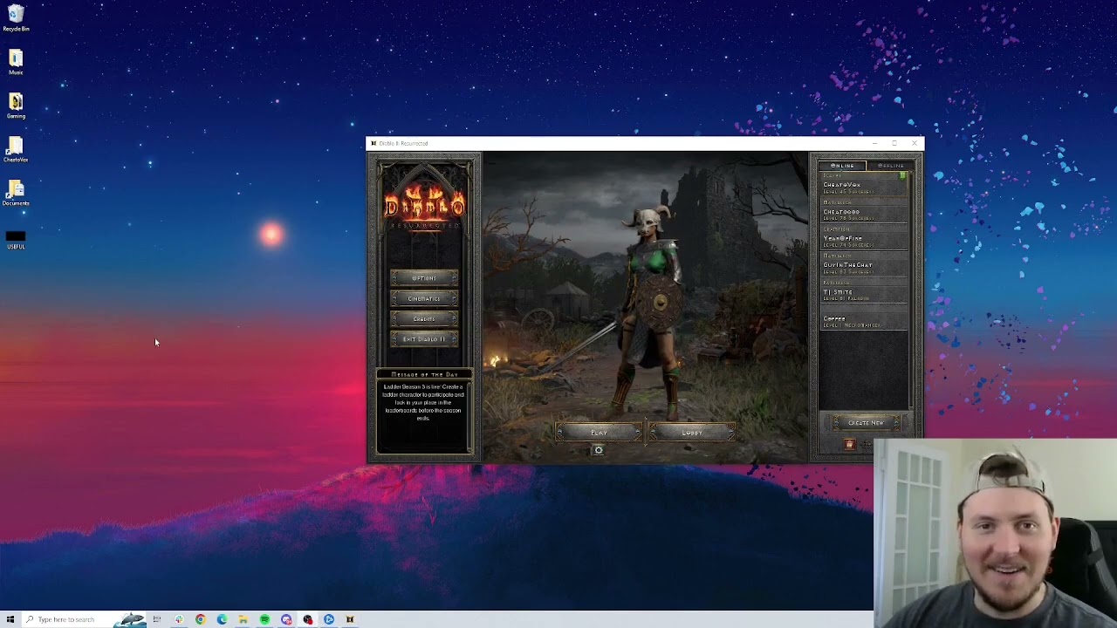Screen dimensions: 1117x628
Task: Open the Cinematics button
Action: pyautogui.click(x=424, y=298)
